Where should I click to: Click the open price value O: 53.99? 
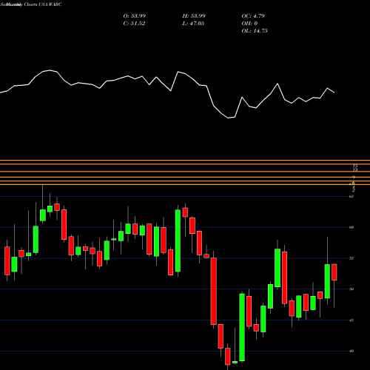pyautogui.click(x=135, y=16)
